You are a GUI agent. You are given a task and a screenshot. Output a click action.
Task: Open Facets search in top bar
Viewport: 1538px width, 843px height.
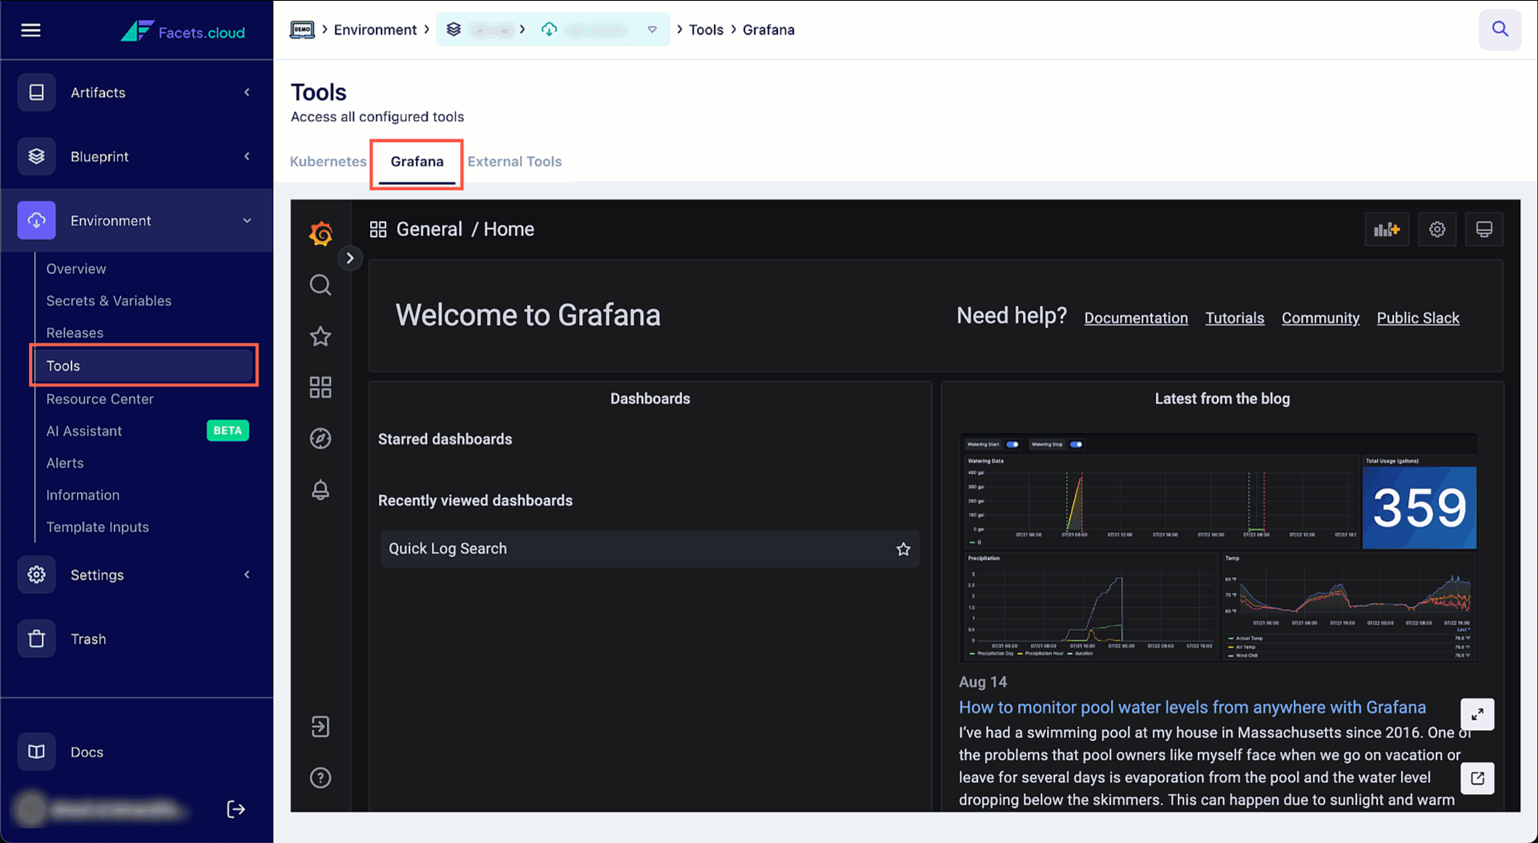pyautogui.click(x=1500, y=29)
